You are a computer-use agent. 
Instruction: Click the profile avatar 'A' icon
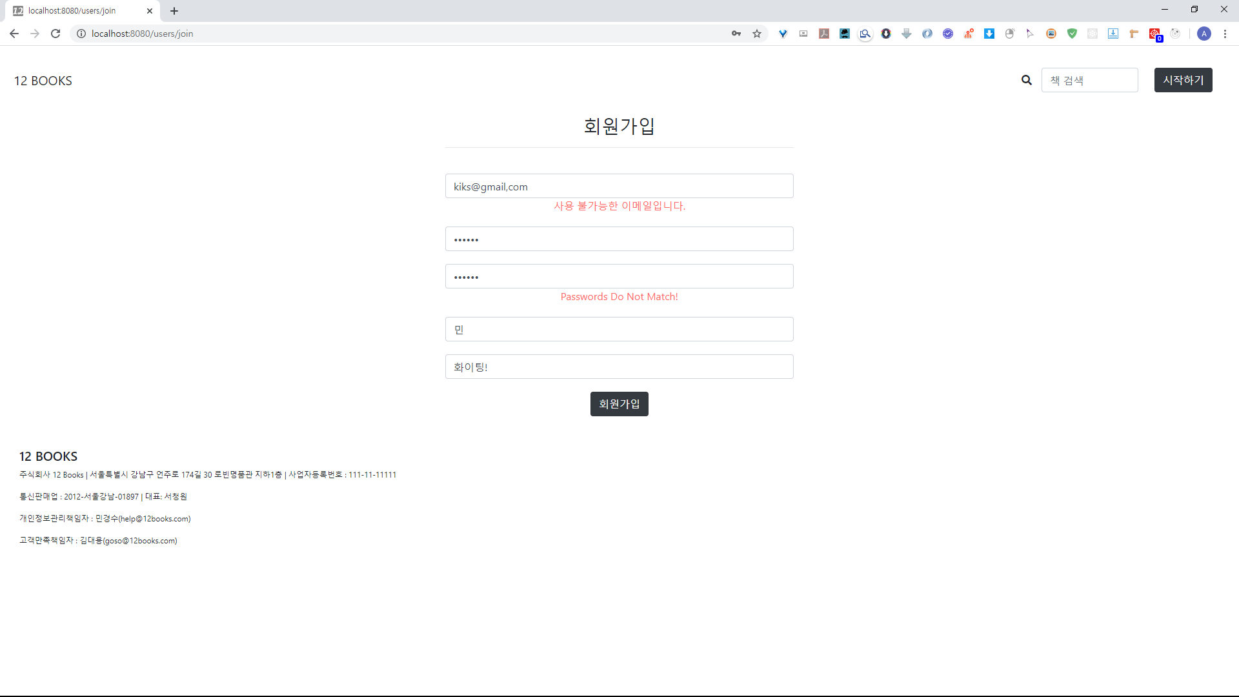point(1204,34)
